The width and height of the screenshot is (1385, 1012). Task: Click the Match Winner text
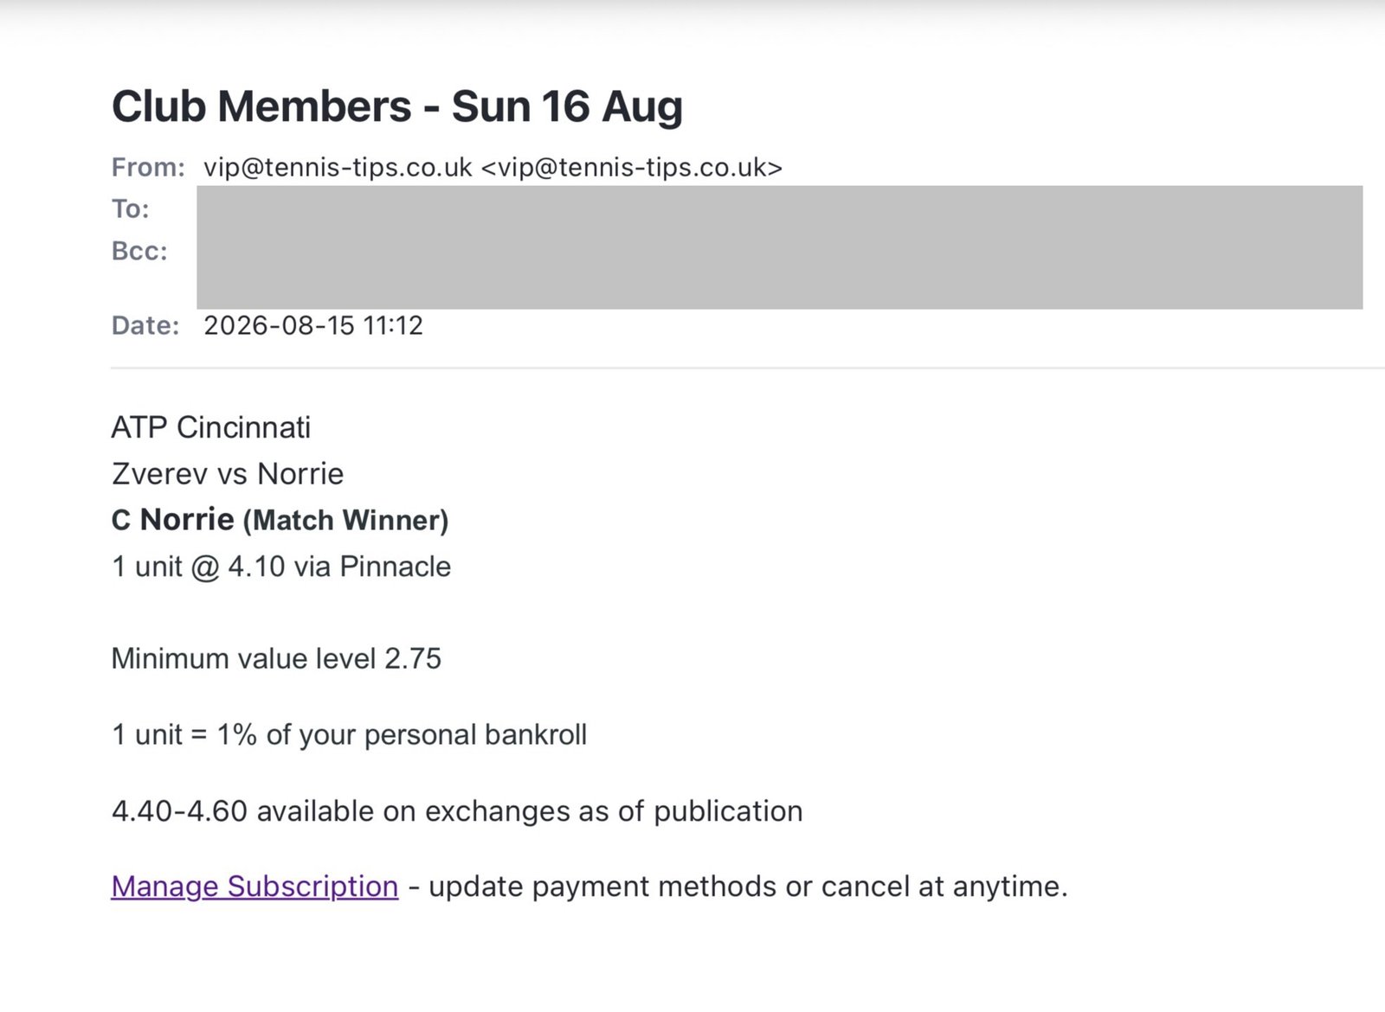(345, 520)
